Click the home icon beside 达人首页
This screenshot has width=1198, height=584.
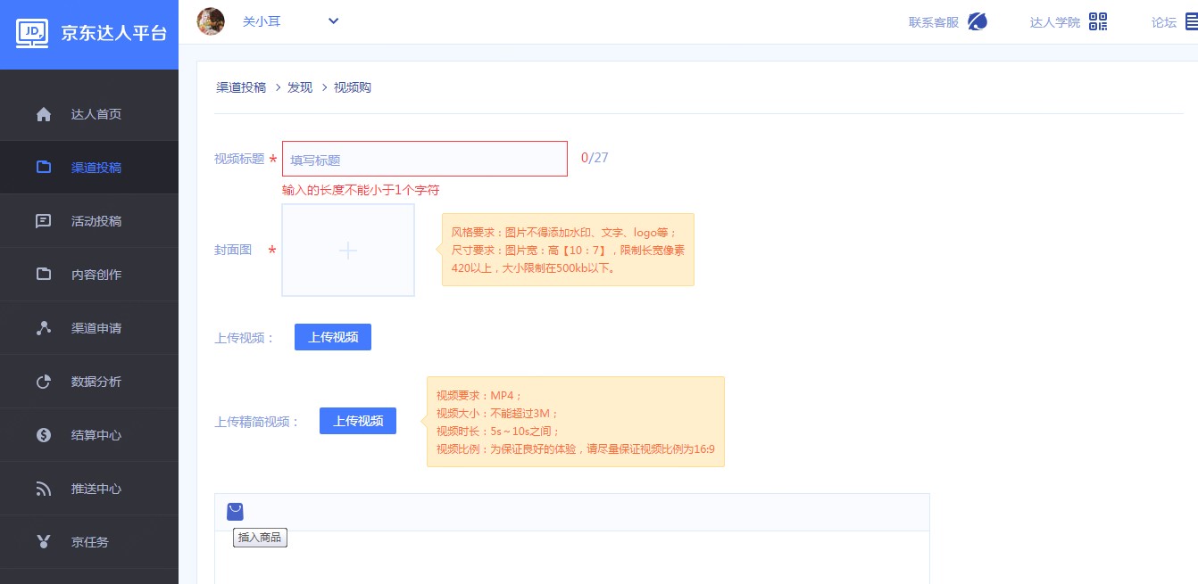pyautogui.click(x=44, y=114)
